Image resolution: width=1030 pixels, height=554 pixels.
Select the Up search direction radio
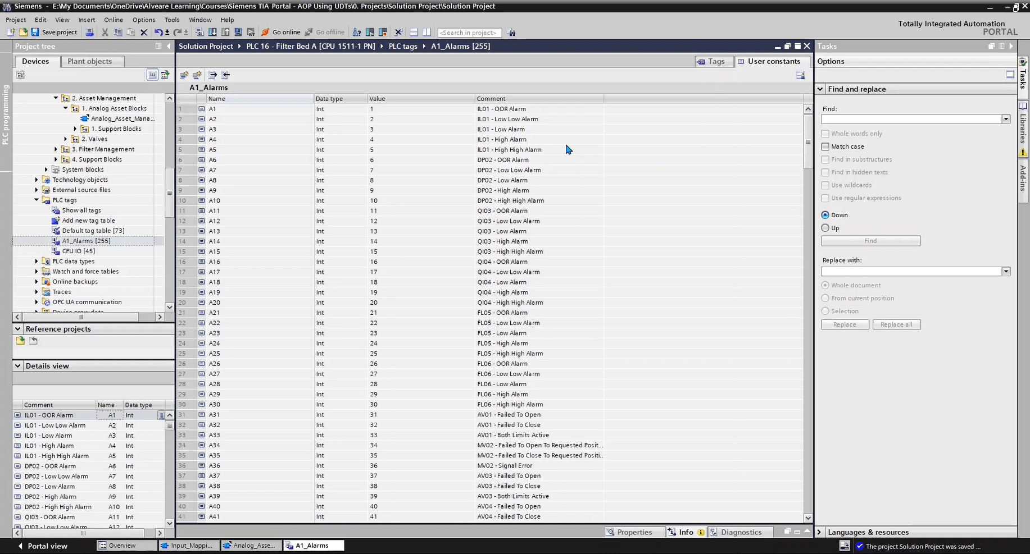(x=825, y=228)
